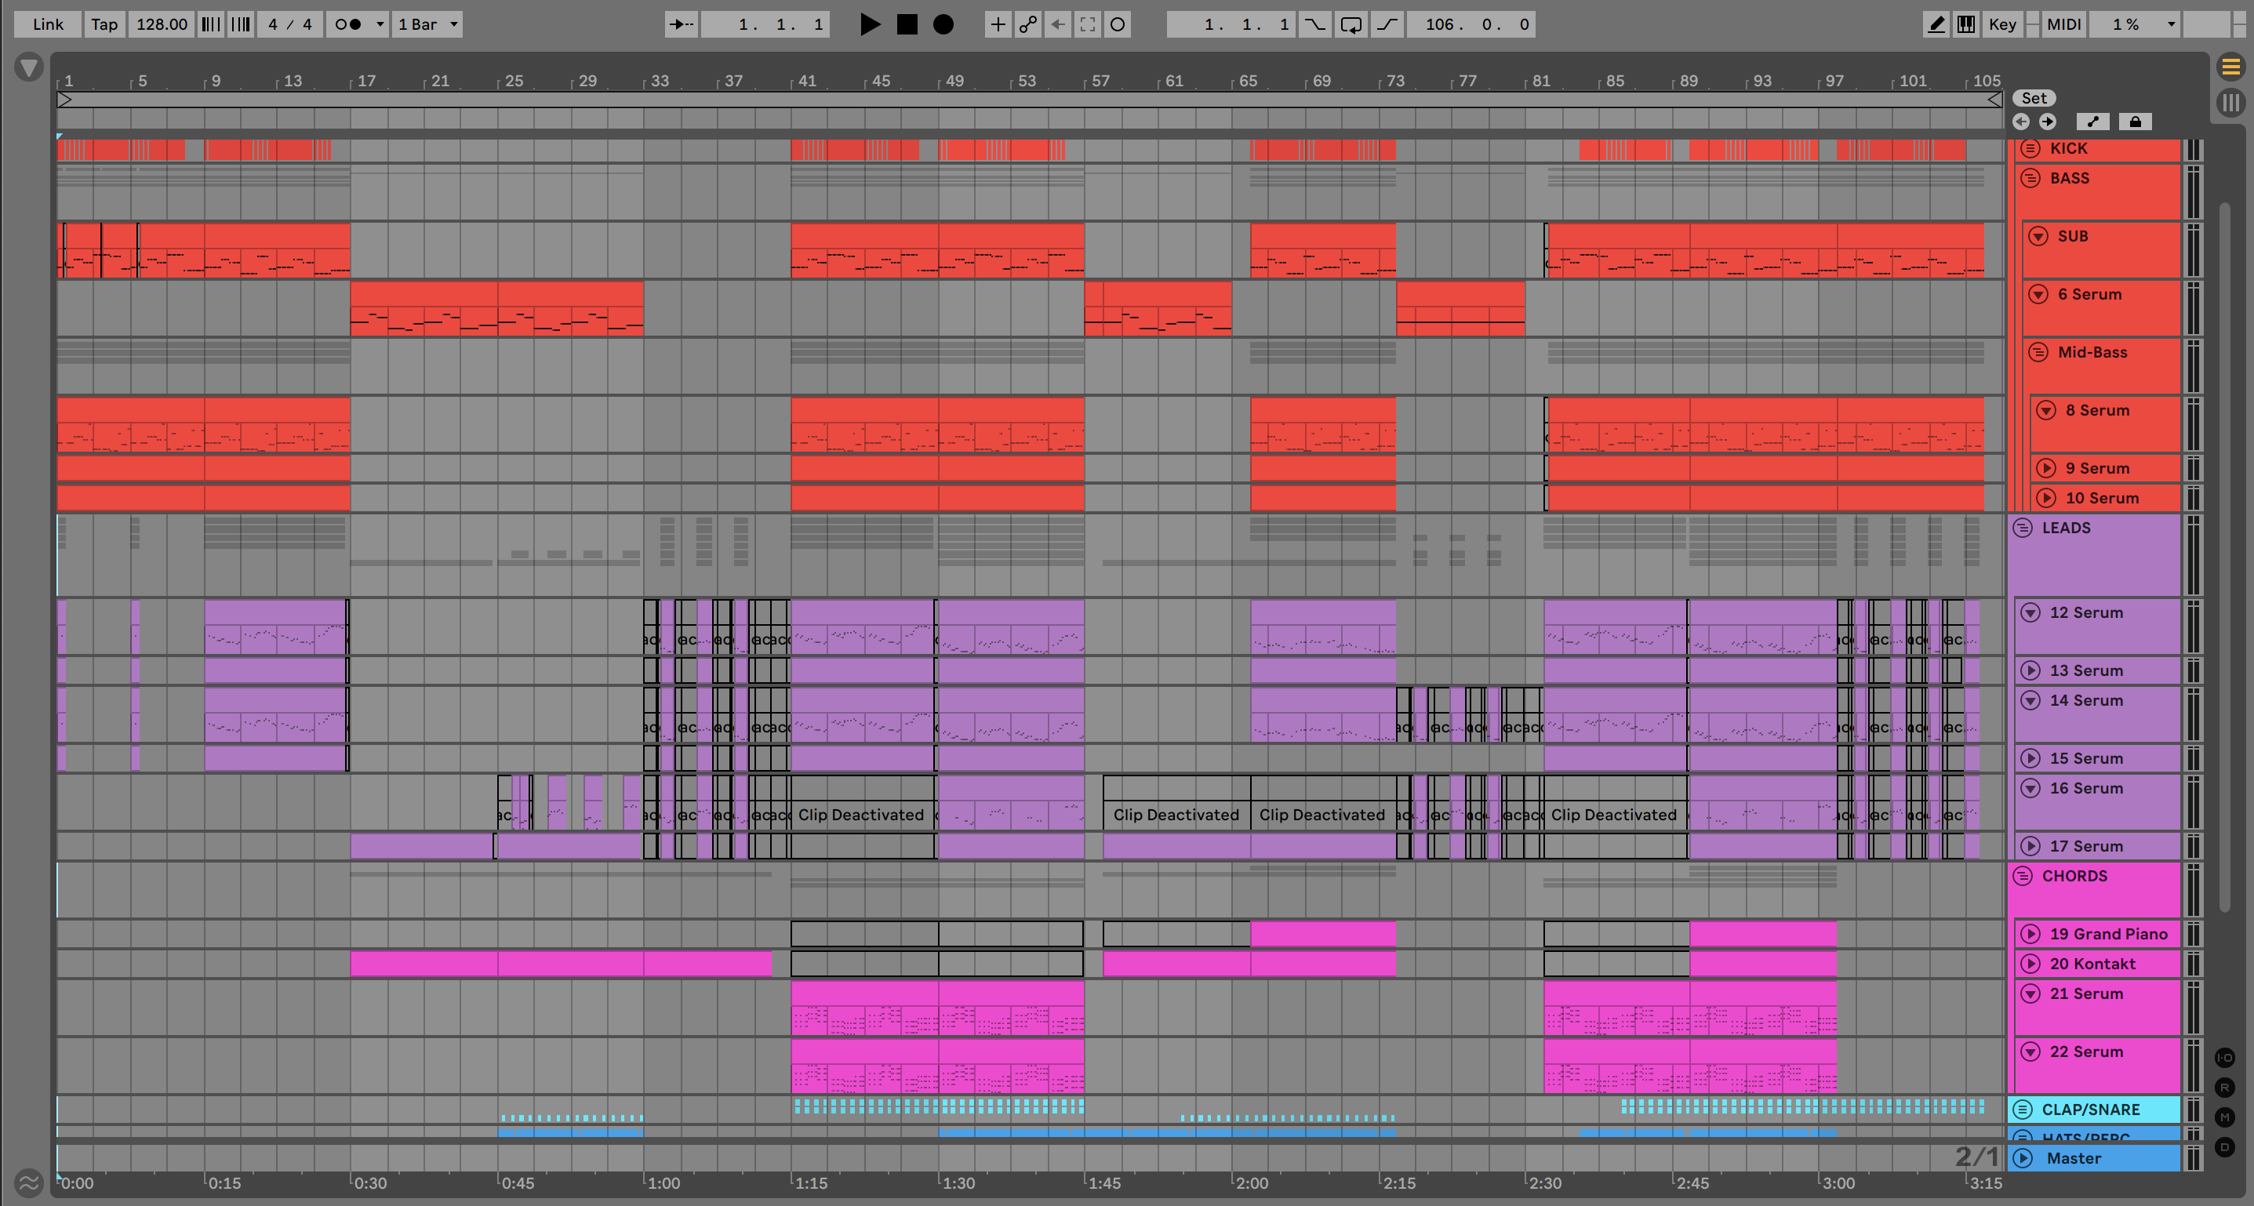Arm the Arrangement Record button
The height and width of the screenshot is (1206, 2254).
(943, 24)
